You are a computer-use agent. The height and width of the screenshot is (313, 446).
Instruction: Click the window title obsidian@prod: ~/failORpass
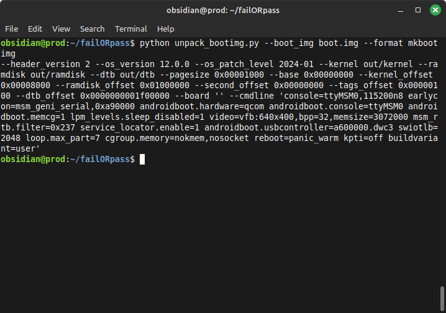(223, 10)
